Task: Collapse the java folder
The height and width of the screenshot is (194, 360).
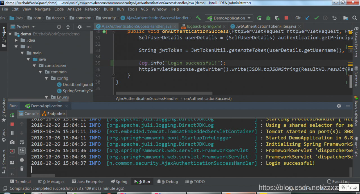Action: pos(28,59)
